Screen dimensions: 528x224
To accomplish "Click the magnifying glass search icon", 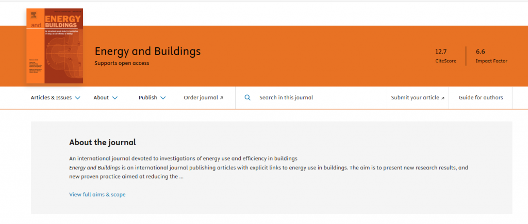I will (247, 97).
